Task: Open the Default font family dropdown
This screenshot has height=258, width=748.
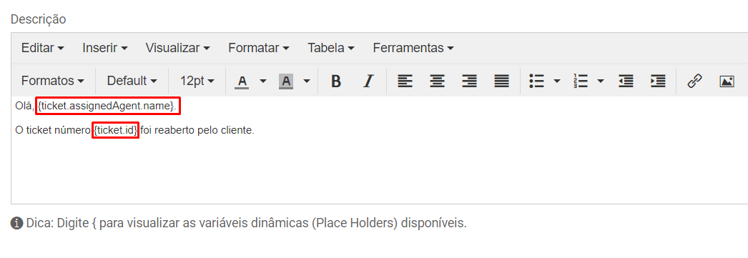Action: [132, 81]
